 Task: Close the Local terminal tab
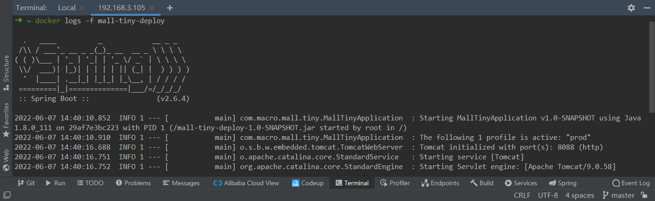(x=82, y=8)
